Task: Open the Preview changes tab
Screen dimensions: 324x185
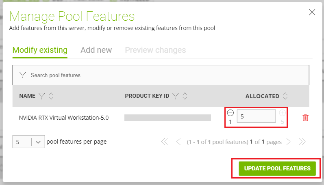Action: [155, 50]
